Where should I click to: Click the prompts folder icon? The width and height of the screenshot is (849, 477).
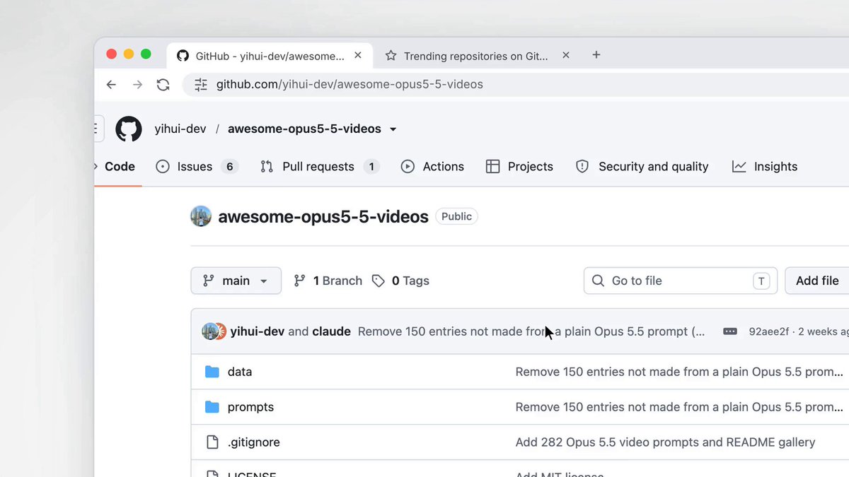pos(212,407)
